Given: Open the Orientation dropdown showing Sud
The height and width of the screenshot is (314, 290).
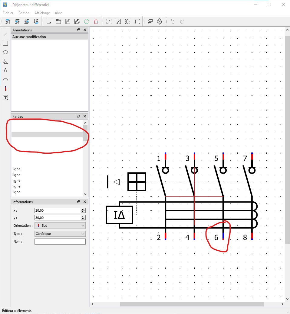Looking at the screenshot, I should coord(60,226).
